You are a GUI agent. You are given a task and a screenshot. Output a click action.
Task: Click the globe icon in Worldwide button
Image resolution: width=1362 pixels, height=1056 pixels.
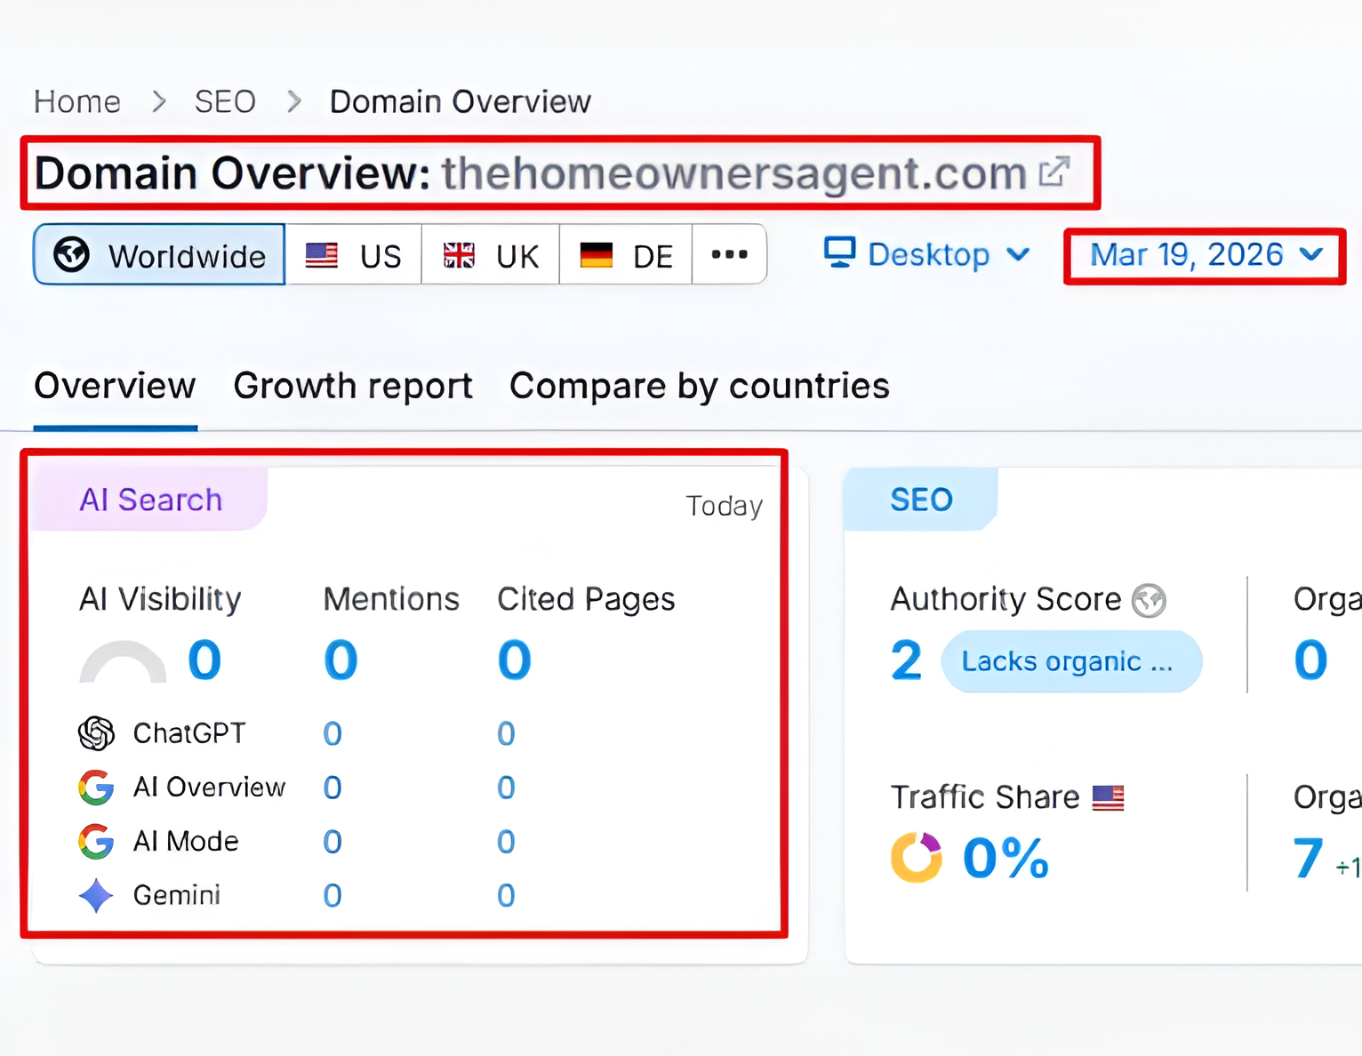click(x=71, y=255)
